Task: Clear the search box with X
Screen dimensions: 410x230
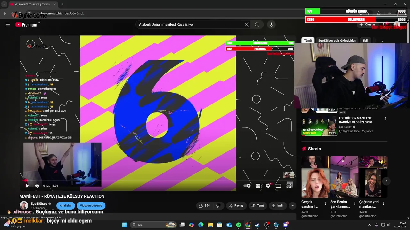Action: click(247, 25)
